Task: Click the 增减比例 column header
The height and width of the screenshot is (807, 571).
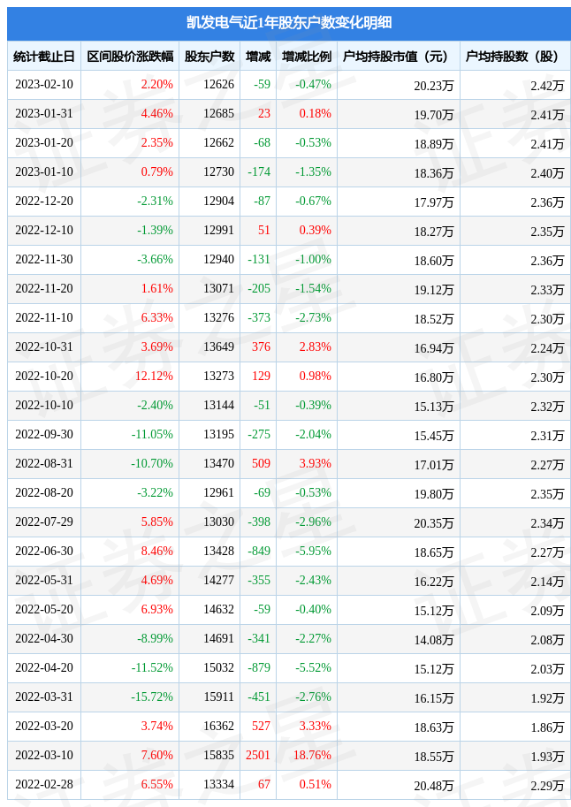Action: pyautogui.click(x=307, y=56)
